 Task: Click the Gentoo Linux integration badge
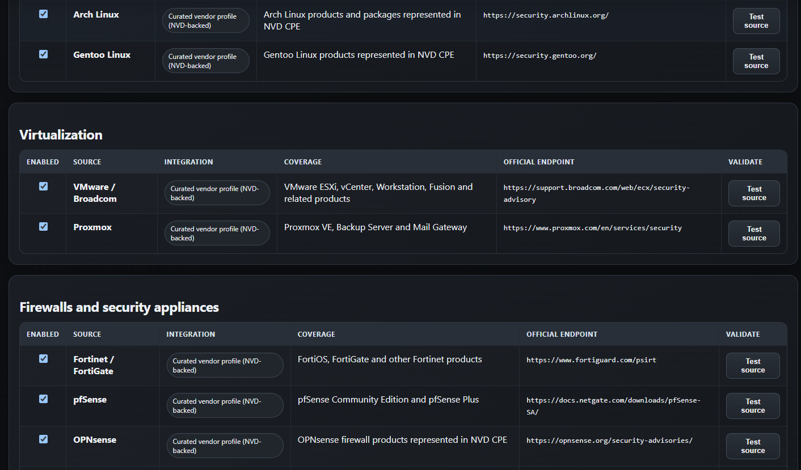coord(206,61)
